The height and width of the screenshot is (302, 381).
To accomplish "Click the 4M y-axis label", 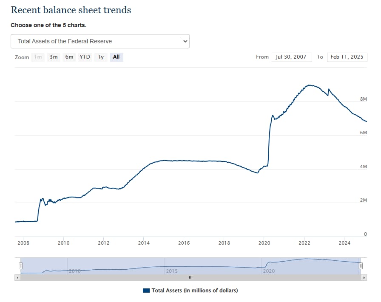I will pos(364,167).
